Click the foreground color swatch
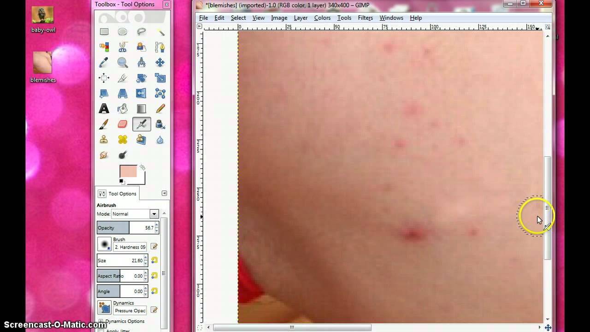 pyautogui.click(x=128, y=172)
